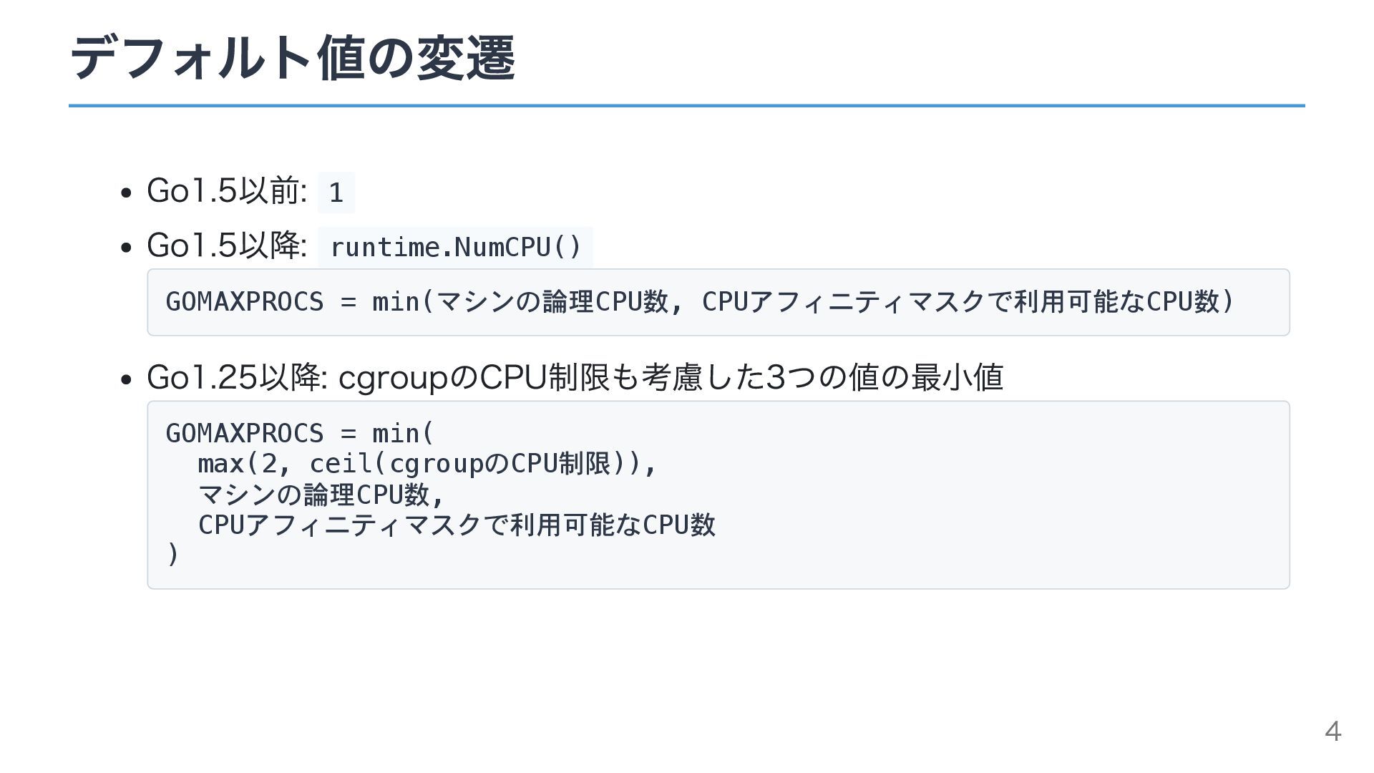Click the inline code value 1
This screenshot has width=1374, height=773.
tap(336, 192)
